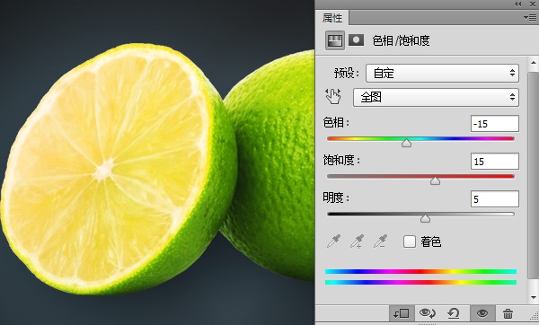Enable the 着色 colorize checkbox

[x=410, y=242]
